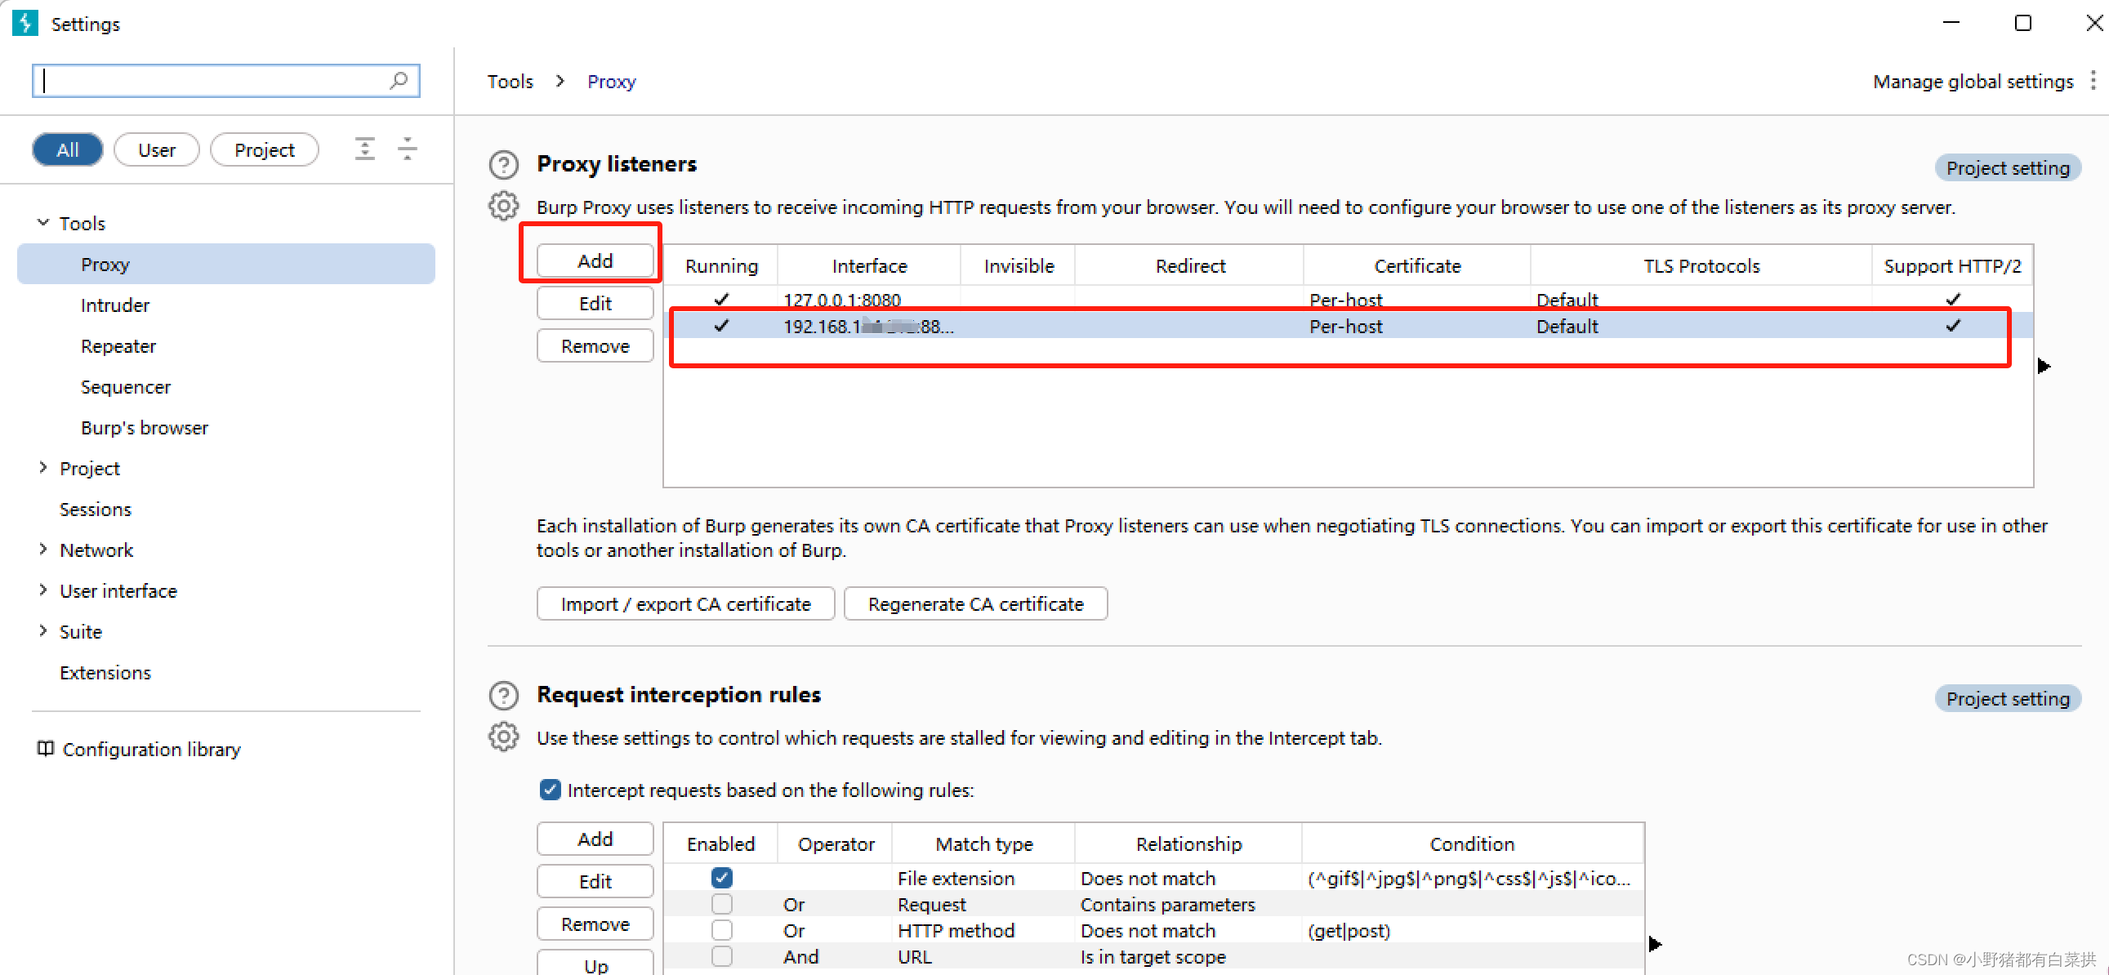Open the Configuration library book icon
Screen dimensions: 2109x975
pos(46,749)
